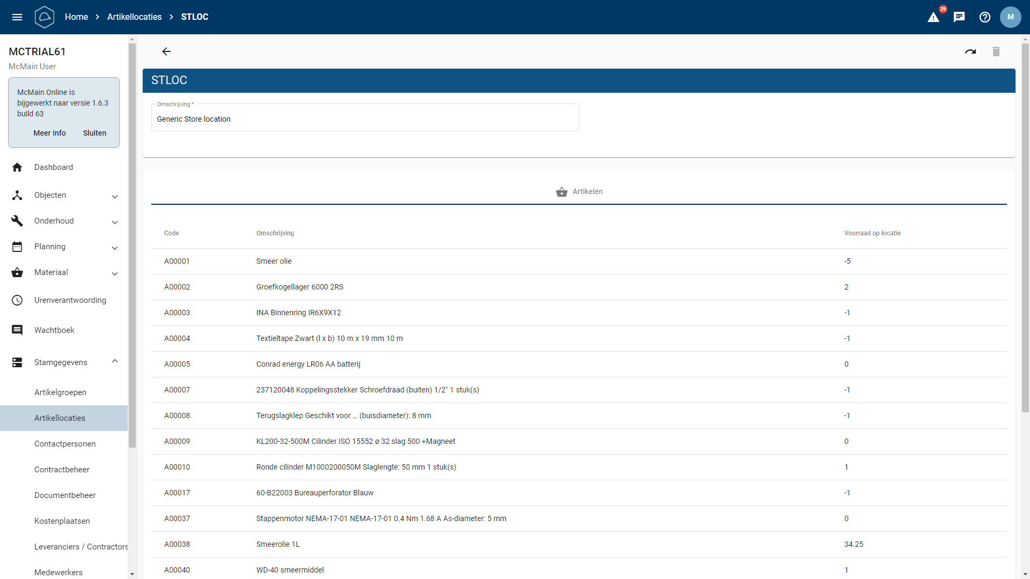Click the help question mark icon

(x=985, y=17)
